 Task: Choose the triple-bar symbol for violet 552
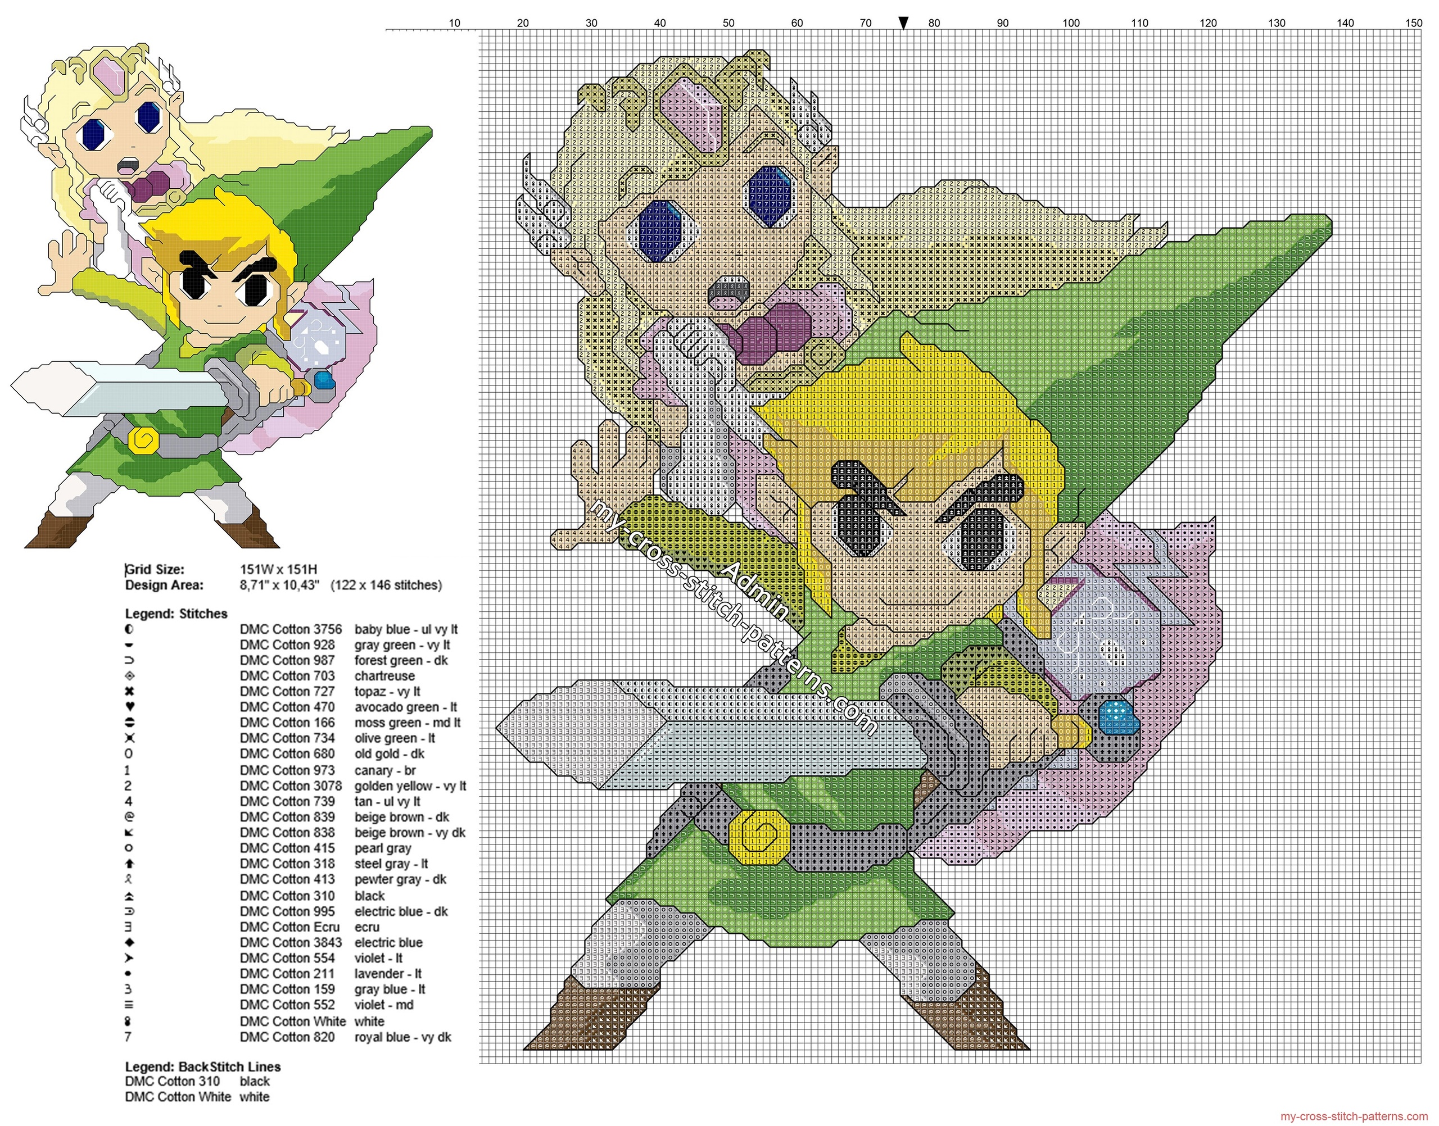point(129,1005)
